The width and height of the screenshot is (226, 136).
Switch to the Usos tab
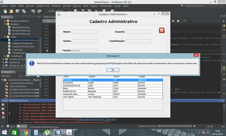11,126
